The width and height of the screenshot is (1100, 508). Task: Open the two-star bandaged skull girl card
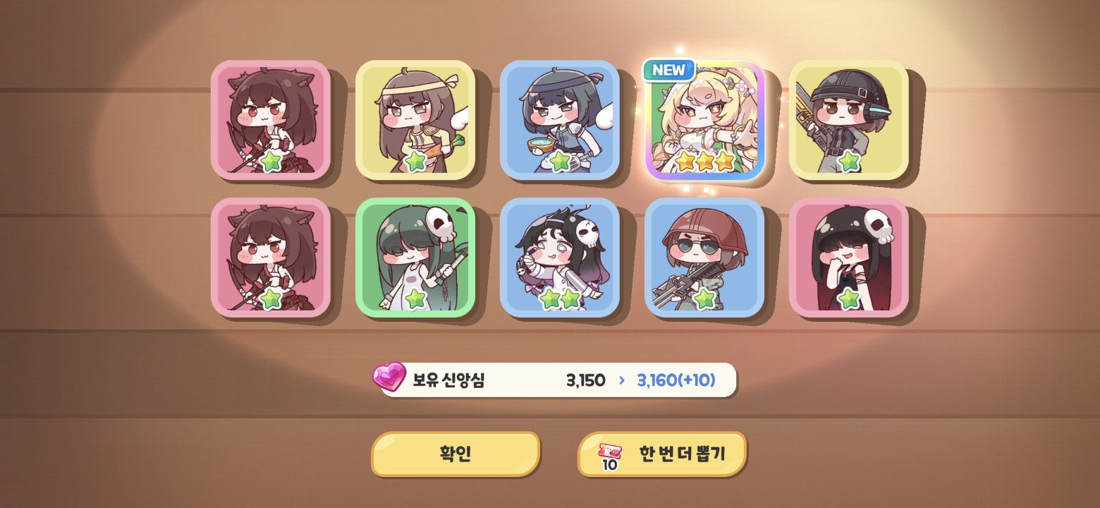pos(560,258)
